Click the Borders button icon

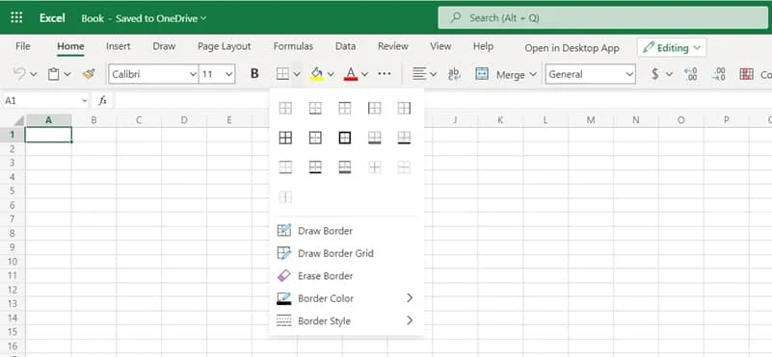pyautogui.click(x=282, y=74)
